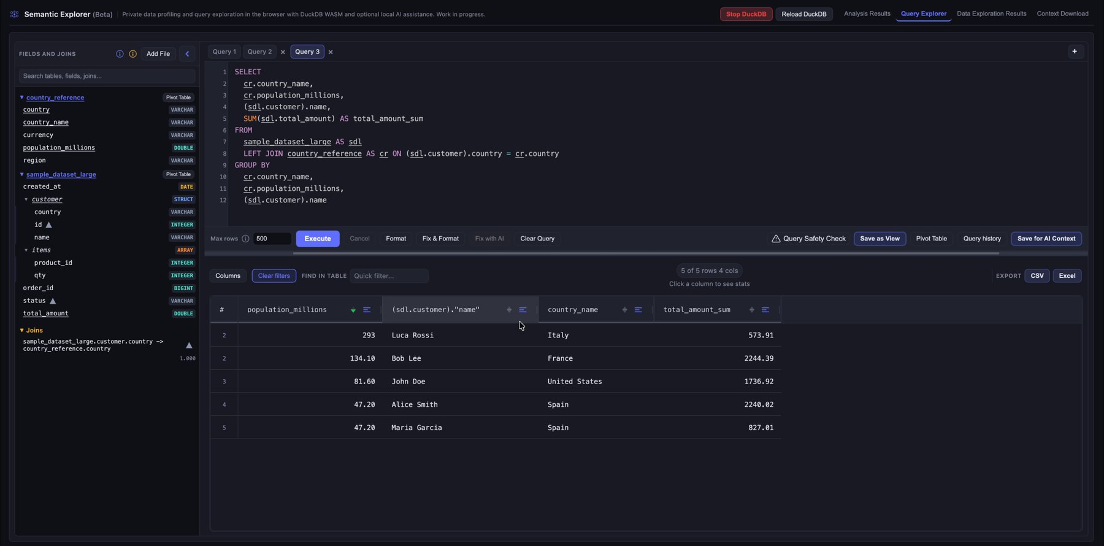Sort by total_amount_sum column
Viewport: 1104px width, 546px height.
751,310
